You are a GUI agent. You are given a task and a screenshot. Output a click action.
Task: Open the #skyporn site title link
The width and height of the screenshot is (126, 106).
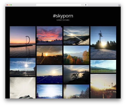pyautogui.click(x=63, y=16)
